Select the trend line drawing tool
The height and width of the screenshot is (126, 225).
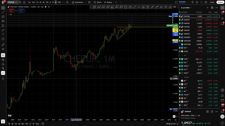[x=3, y=12]
